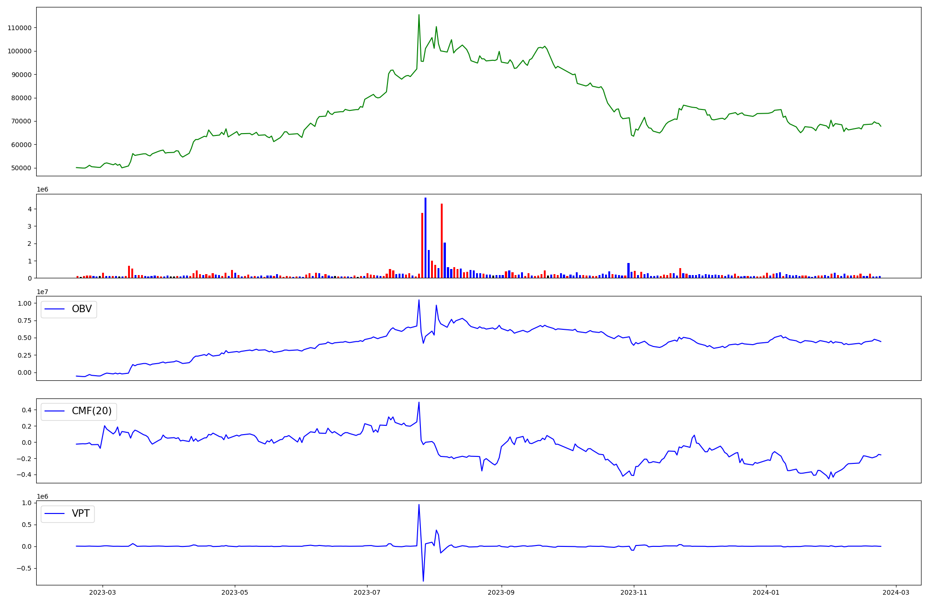Image resolution: width=928 pixels, height=603 pixels.
Task: Click the 2023-07 x-axis date label
Action: (367, 592)
